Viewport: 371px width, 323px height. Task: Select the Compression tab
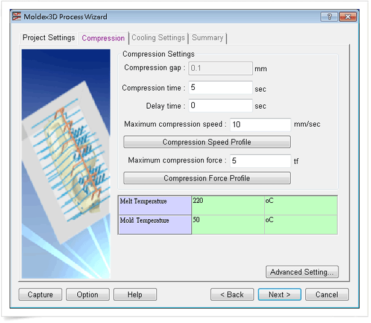103,38
